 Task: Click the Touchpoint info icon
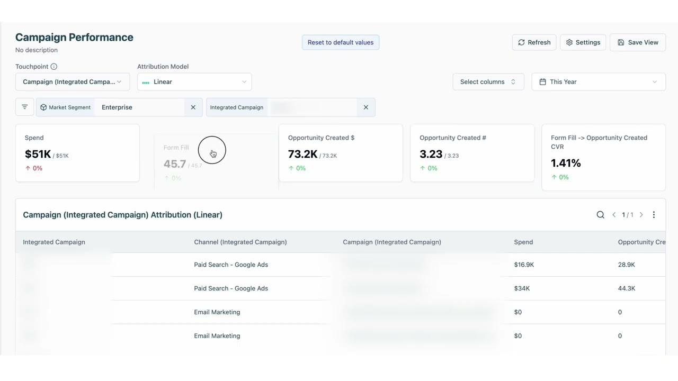point(54,67)
